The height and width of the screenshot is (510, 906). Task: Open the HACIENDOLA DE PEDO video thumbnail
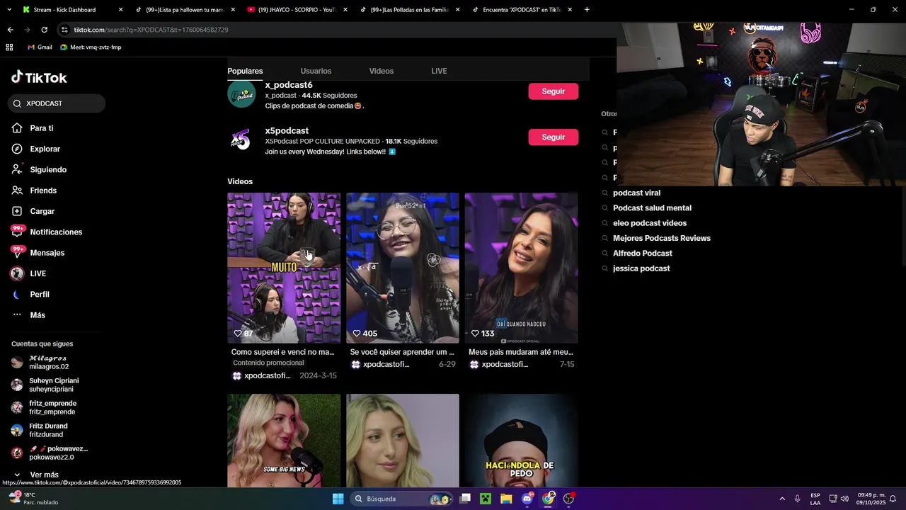click(x=522, y=441)
